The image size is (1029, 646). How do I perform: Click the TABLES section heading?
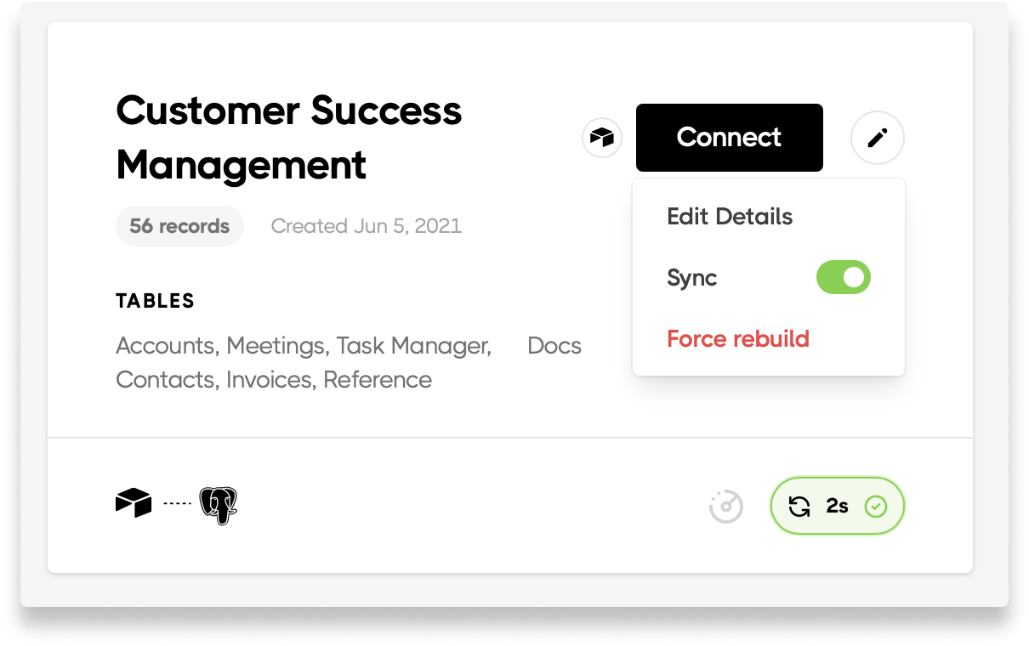[x=156, y=301]
